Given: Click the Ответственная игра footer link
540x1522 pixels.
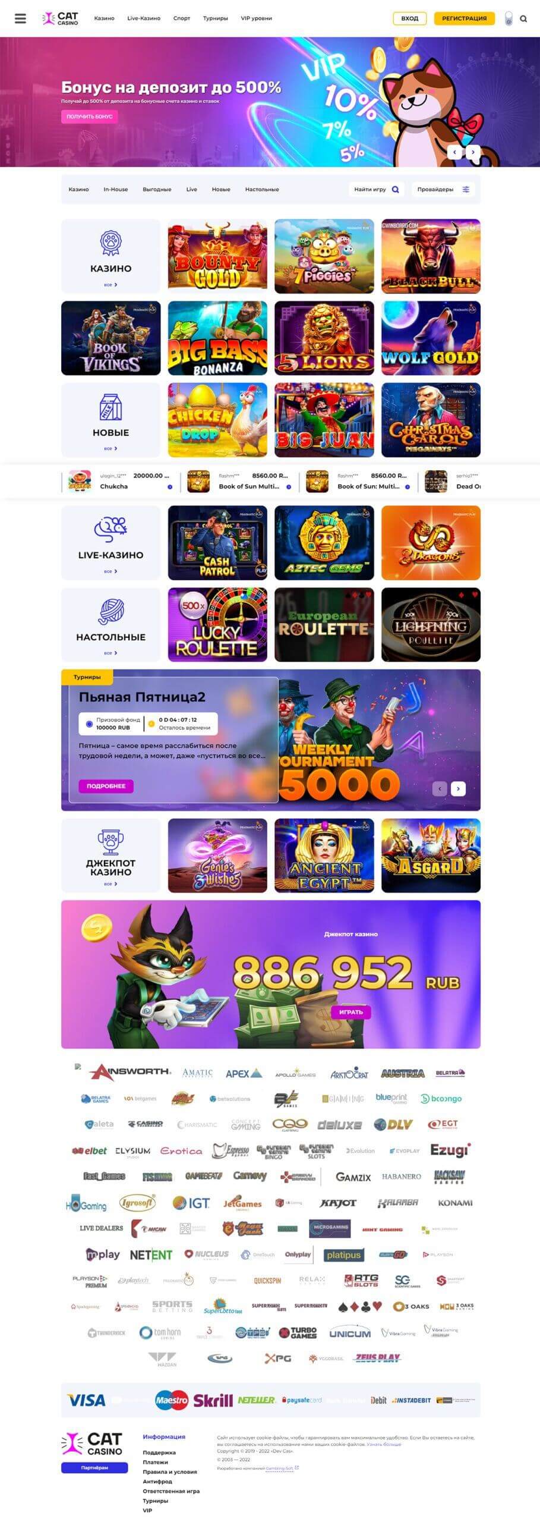Looking at the screenshot, I should (171, 1491).
